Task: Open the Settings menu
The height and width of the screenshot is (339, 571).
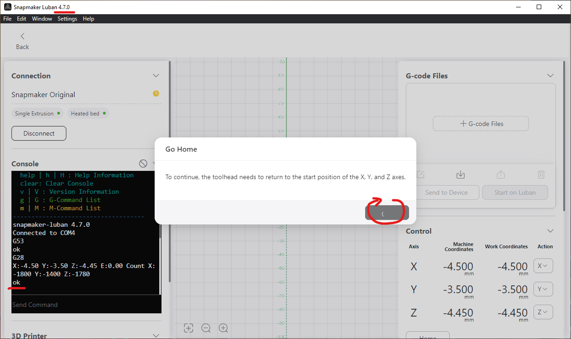Action: (x=67, y=19)
